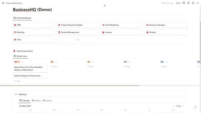Add new item under P2 column
Screen dimensions: 201x113
(x=90, y=67)
